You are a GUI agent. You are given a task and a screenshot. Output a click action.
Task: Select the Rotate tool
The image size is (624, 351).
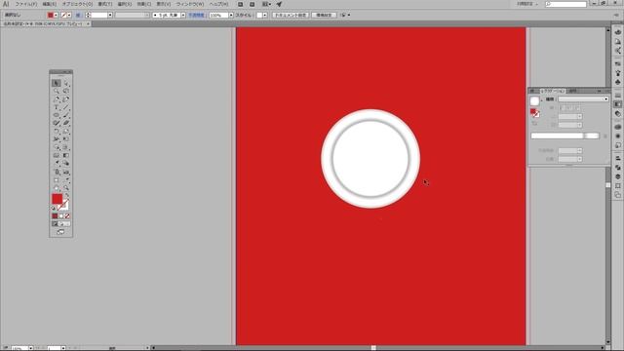pyautogui.click(x=57, y=132)
